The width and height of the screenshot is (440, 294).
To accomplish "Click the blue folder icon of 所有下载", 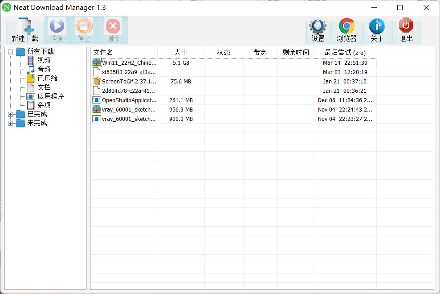I will pos(20,52).
